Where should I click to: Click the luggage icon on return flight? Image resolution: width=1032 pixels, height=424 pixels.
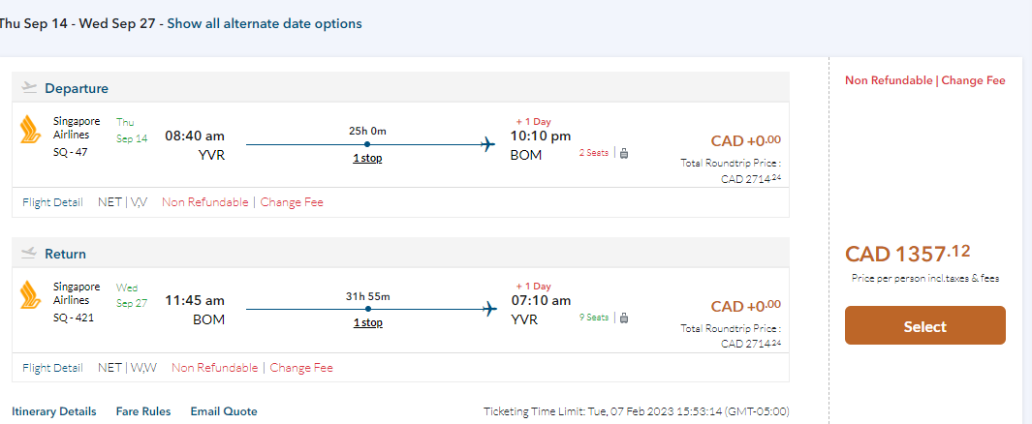coord(624,318)
